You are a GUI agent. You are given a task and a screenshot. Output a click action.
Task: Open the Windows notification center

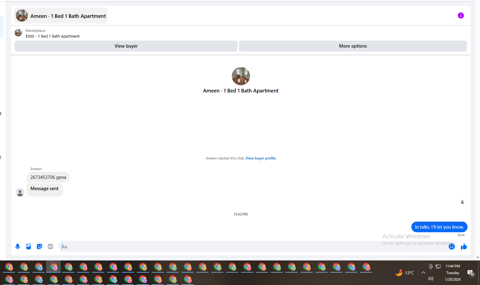pos(471,273)
